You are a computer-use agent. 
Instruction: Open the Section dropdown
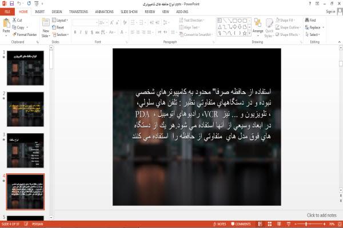click(x=61, y=34)
